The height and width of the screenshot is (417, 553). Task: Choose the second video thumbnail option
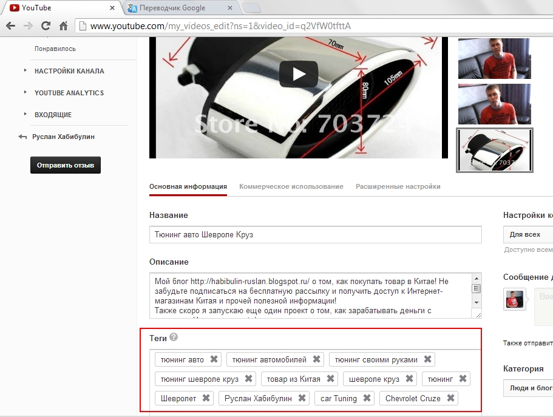(495, 104)
